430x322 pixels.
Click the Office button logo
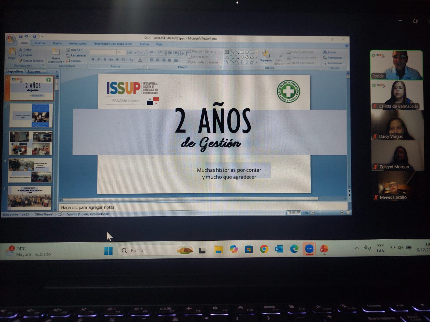pyautogui.click(x=11, y=39)
